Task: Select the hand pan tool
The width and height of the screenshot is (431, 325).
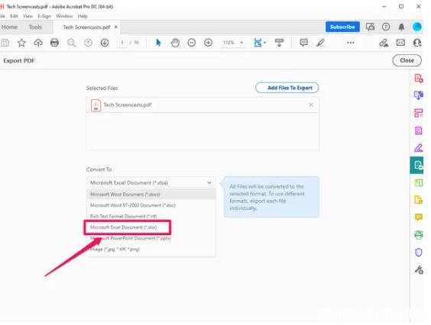Action: pyautogui.click(x=175, y=43)
